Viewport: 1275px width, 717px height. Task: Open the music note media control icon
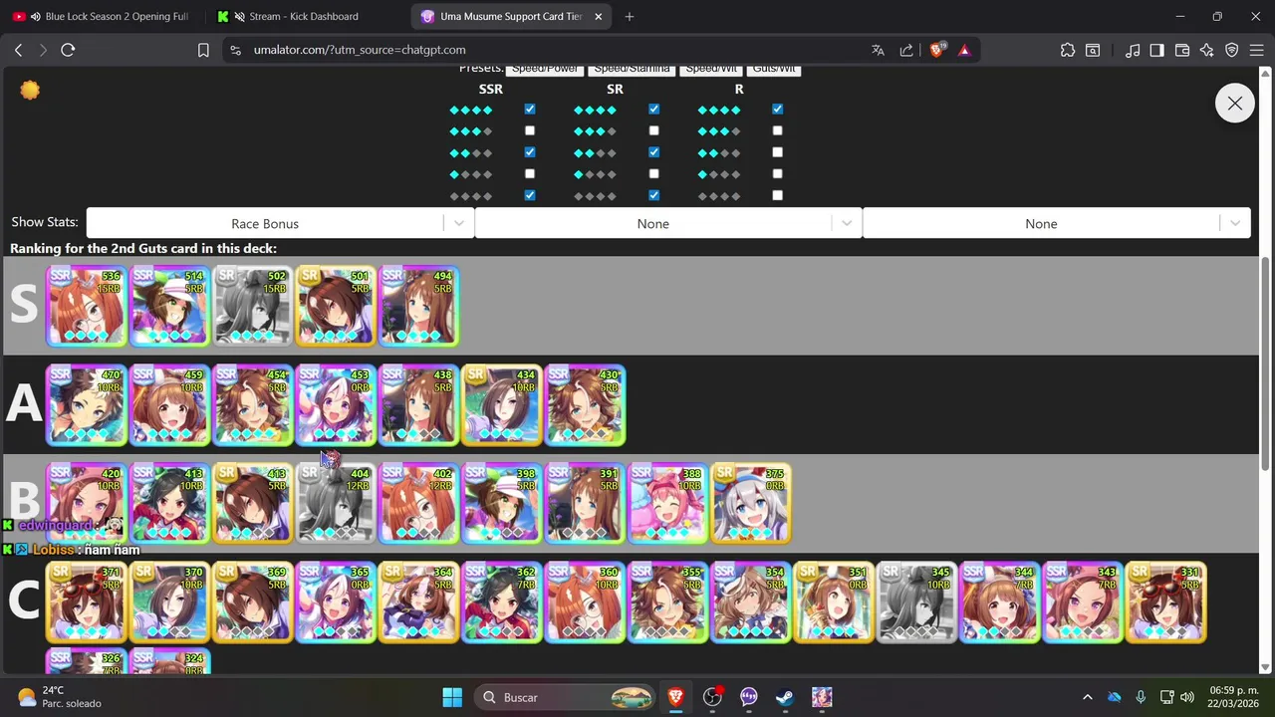pos(1133,50)
